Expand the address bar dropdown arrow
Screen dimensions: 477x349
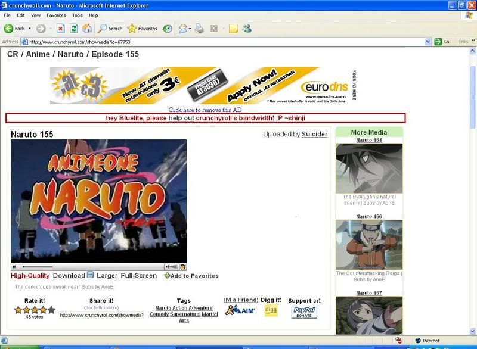(428, 42)
